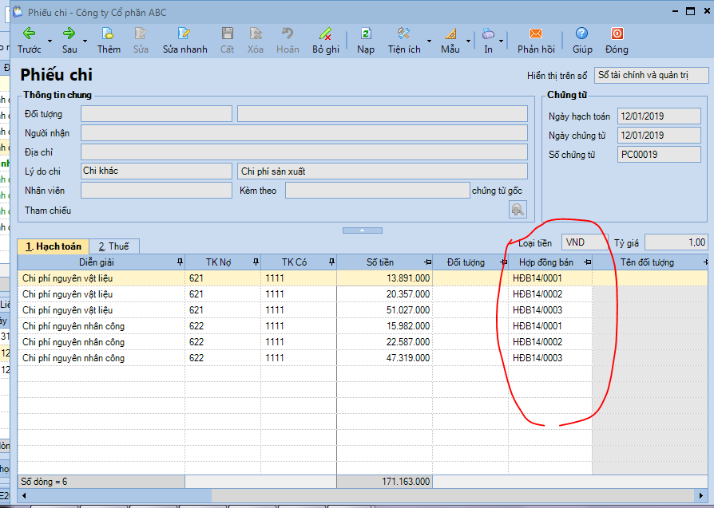
Task: Send feedback via Phản hồi
Action: pyautogui.click(x=536, y=41)
